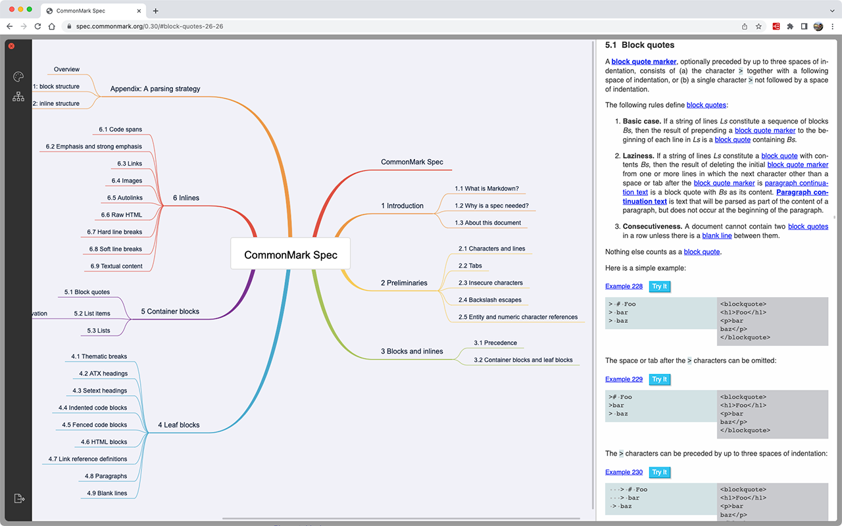Bookmark this page with the star icon
Image resolution: width=842 pixels, height=526 pixels.
(758, 26)
